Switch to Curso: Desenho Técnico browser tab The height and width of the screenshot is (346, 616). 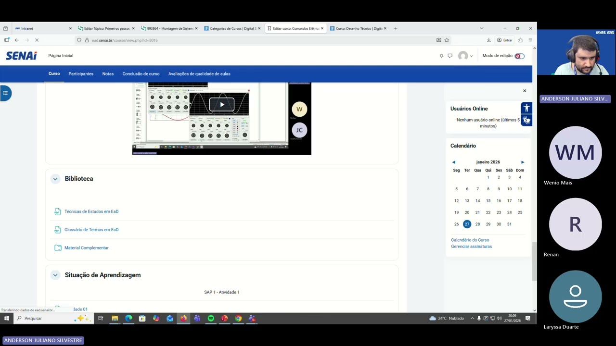pyautogui.click(x=358, y=28)
